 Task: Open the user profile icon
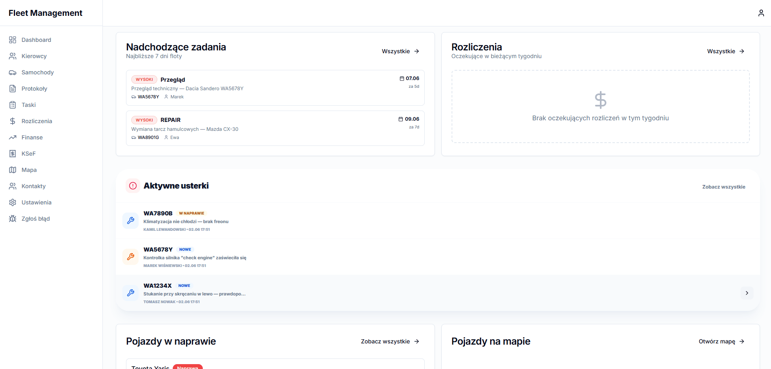pyautogui.click(x=761, y=13)
